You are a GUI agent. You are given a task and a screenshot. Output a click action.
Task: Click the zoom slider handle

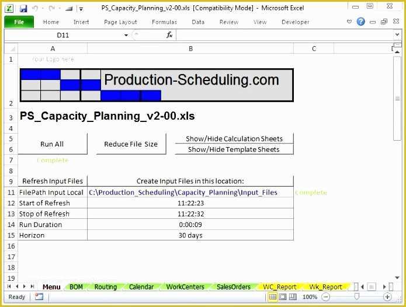pyautogui.click(x=357, y=296)
